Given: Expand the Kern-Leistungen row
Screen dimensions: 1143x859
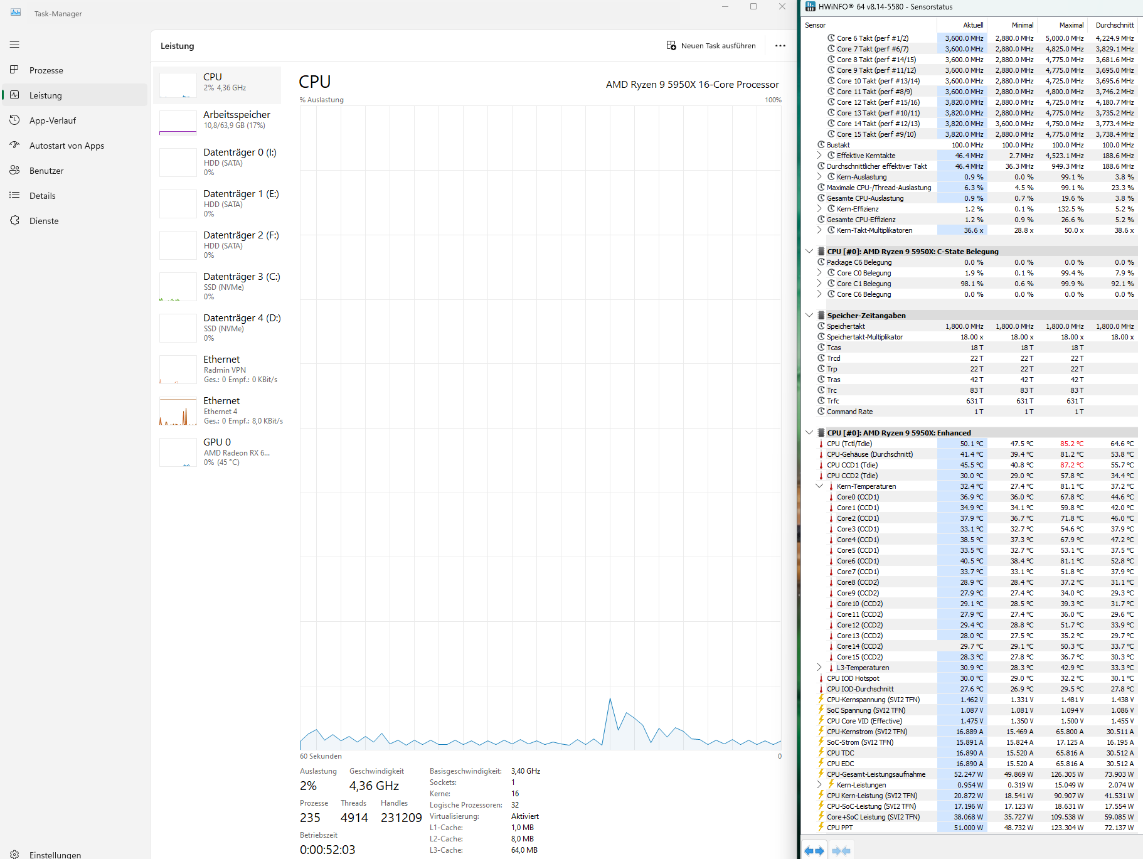Looking at the screenshot, I should (819, 785).
